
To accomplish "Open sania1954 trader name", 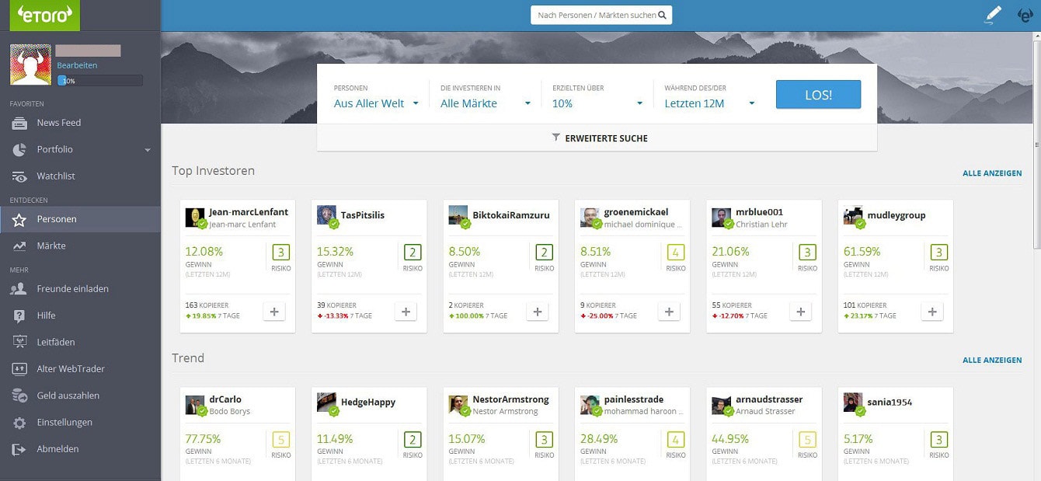I will [890, 403].
